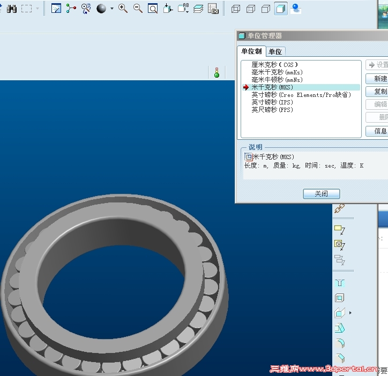
Task: Click the annotation plane tool icon
Action: coord(340,245)
